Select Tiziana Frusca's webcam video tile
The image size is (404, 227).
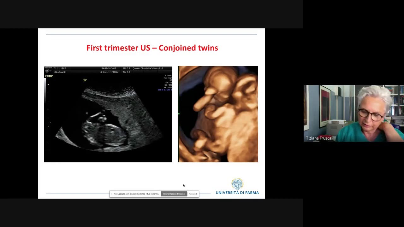[x=353, y=113]
